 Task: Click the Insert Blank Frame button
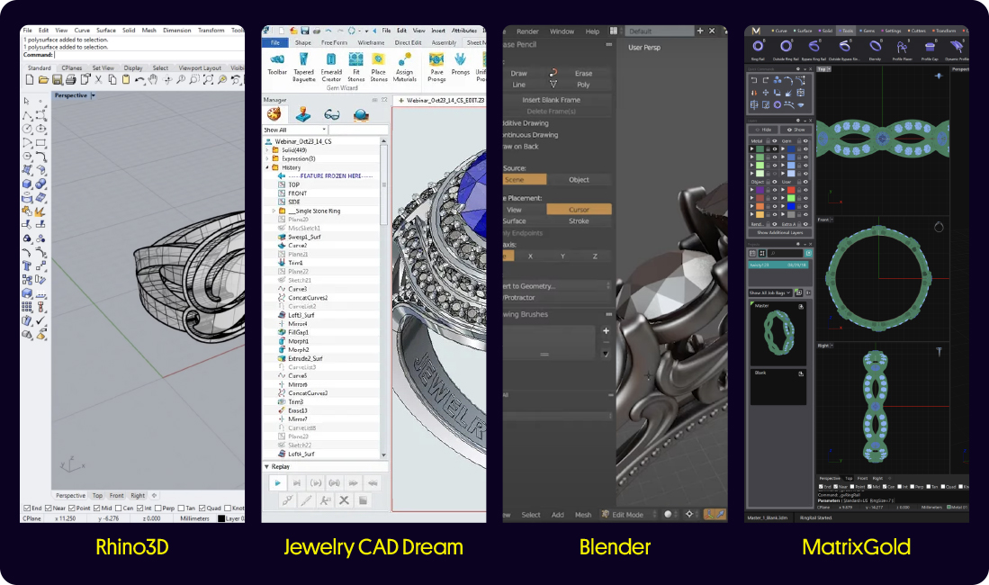click(x=552, y=100)
